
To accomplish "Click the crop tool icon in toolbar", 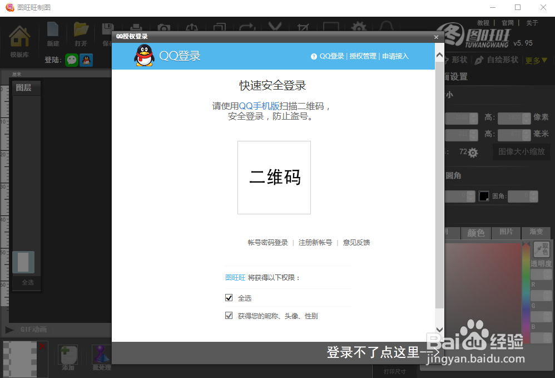I will pyautogui.click(x=303, y=27).
